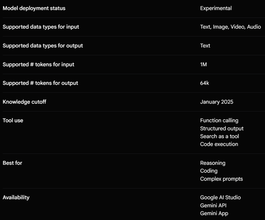This screenshot has height=220, width=265.
Task: Click the "Structured output" entry
Action: tap(222, 128)
